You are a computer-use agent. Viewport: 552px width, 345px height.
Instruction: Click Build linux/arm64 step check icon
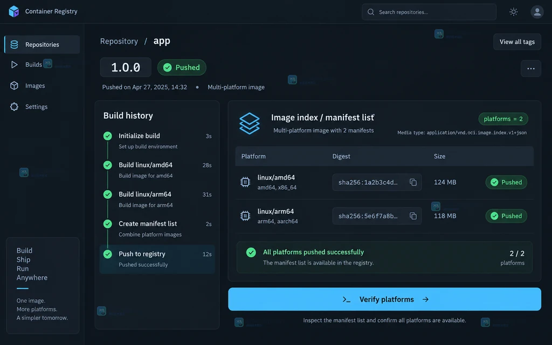point(108,194)
